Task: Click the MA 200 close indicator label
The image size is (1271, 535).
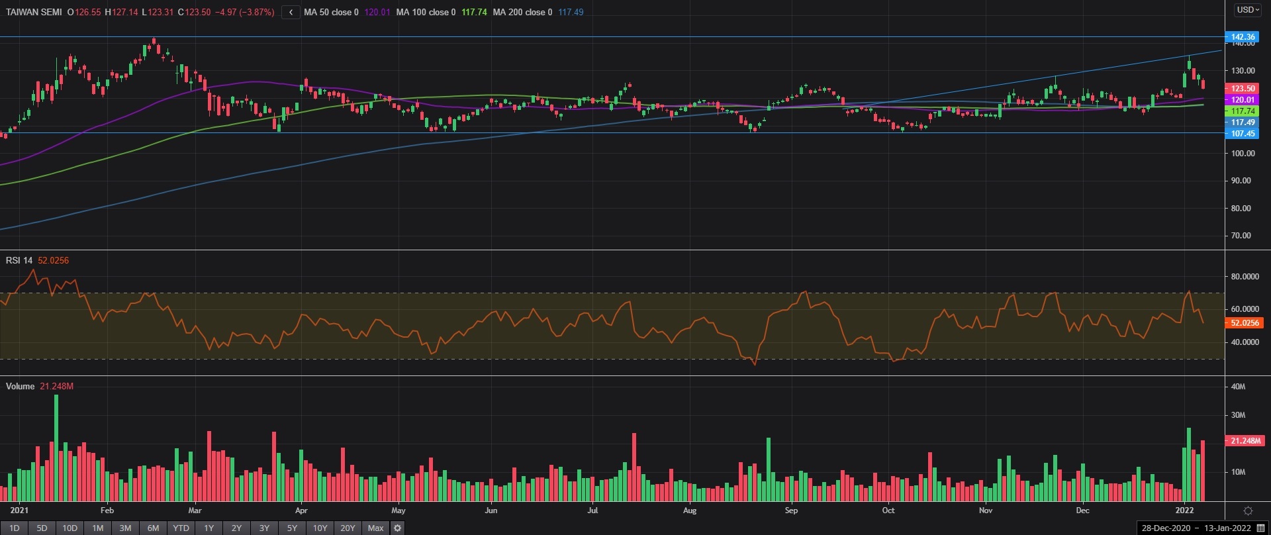Action: (x=522, y=12)
